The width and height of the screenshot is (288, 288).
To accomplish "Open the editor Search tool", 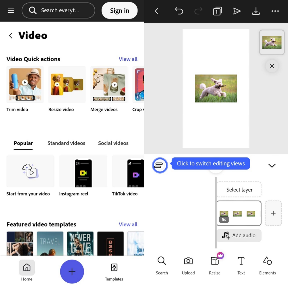I will (162, 265).
